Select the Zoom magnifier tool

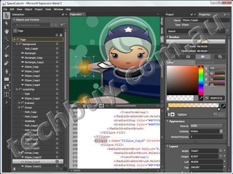tap(6, 39)
